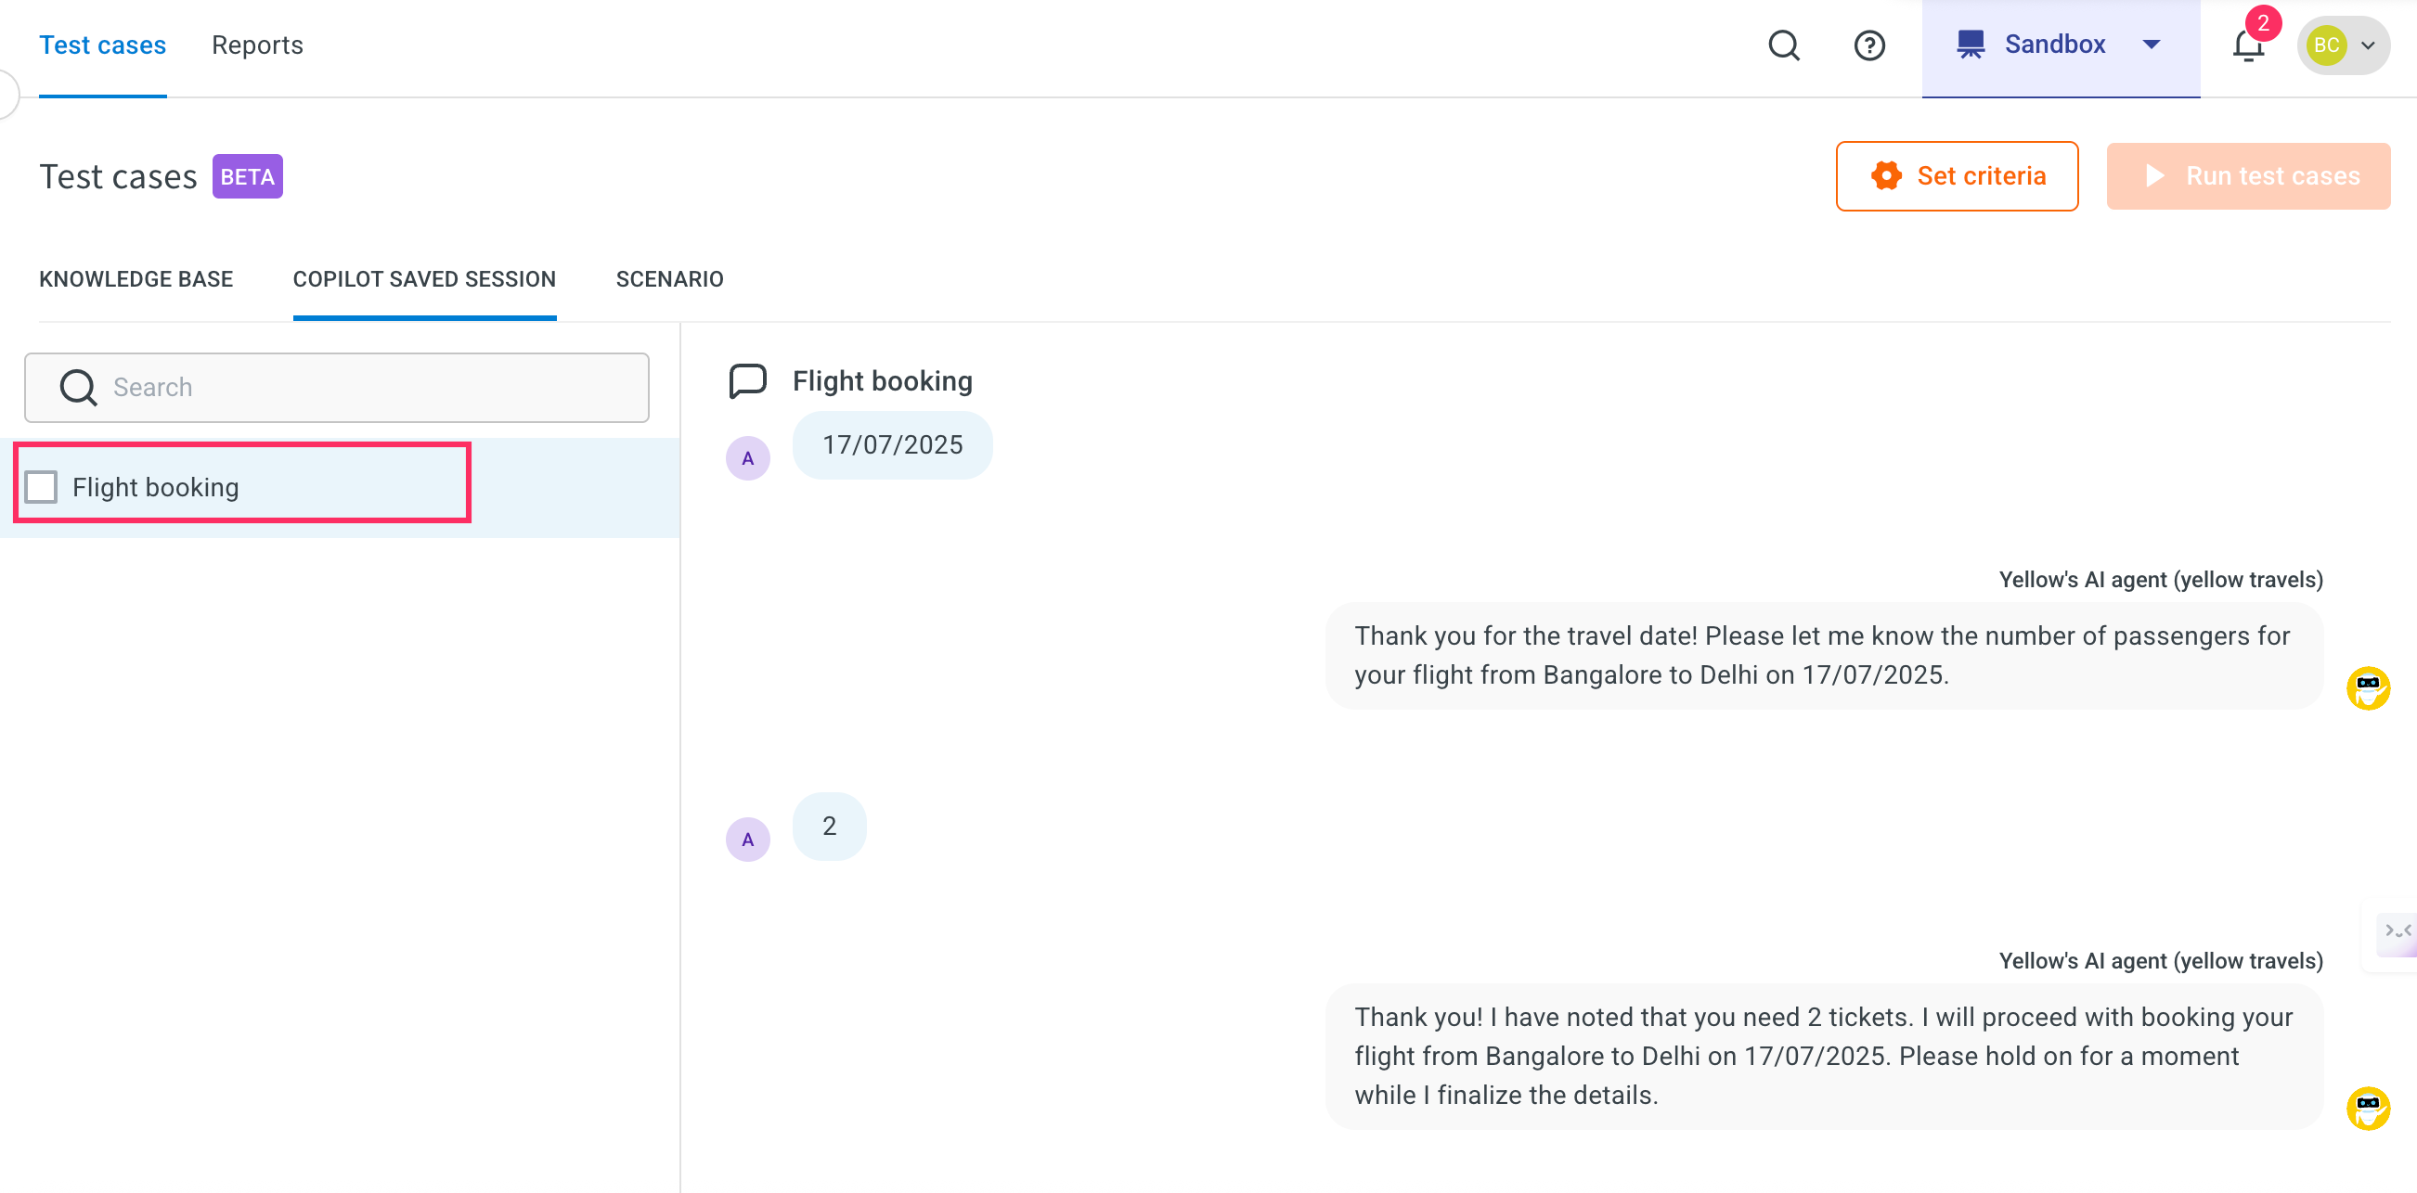This screenshot has height=1193, width=2417.
Task: Open the Sandbox environment dropdown
Action: tap(2061, 47)
